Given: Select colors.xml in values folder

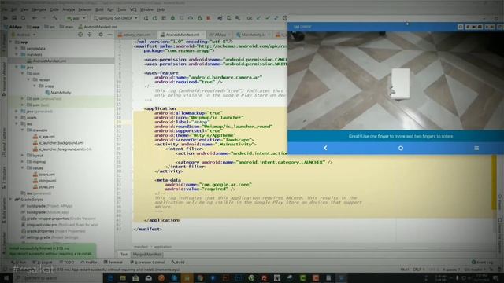Looking at the screenshot, I should (x=44, y=175).
